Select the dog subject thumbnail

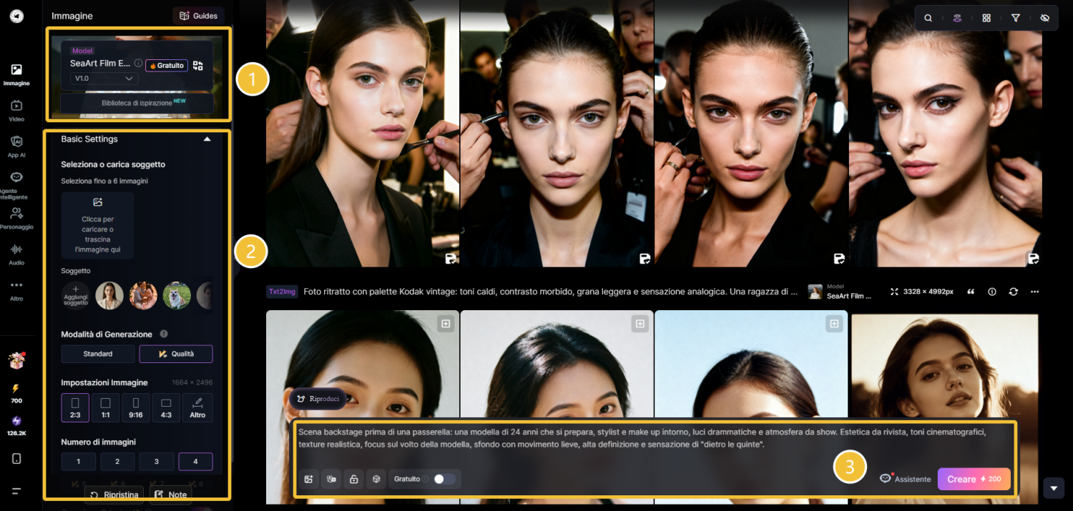pos(177,295)
